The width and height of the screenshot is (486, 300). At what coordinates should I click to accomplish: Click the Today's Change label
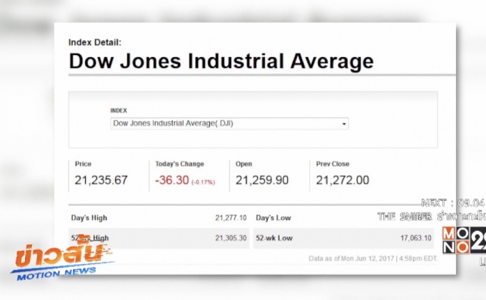179,164
